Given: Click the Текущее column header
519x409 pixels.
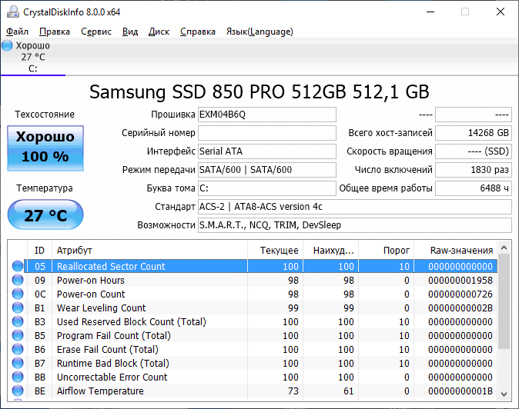Looking at the screenshot, I should click(x=276, y=251).
